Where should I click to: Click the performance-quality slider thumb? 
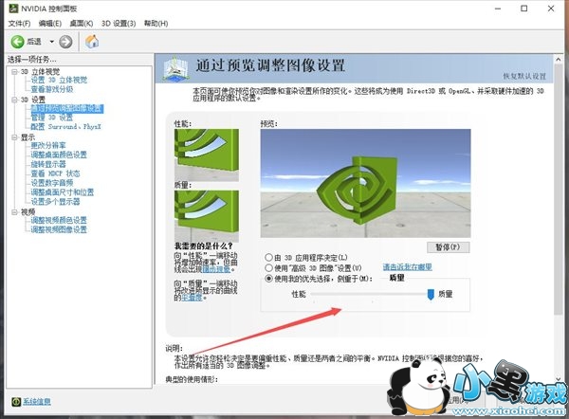point(431,295)
